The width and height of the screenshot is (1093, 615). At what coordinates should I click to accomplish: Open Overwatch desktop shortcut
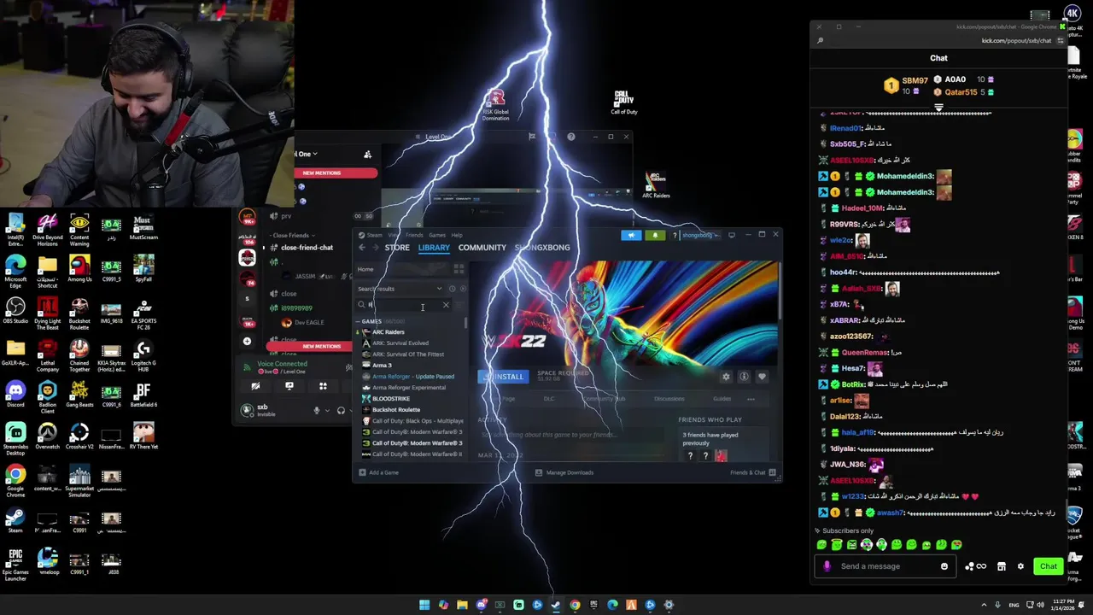click(47, 436)
